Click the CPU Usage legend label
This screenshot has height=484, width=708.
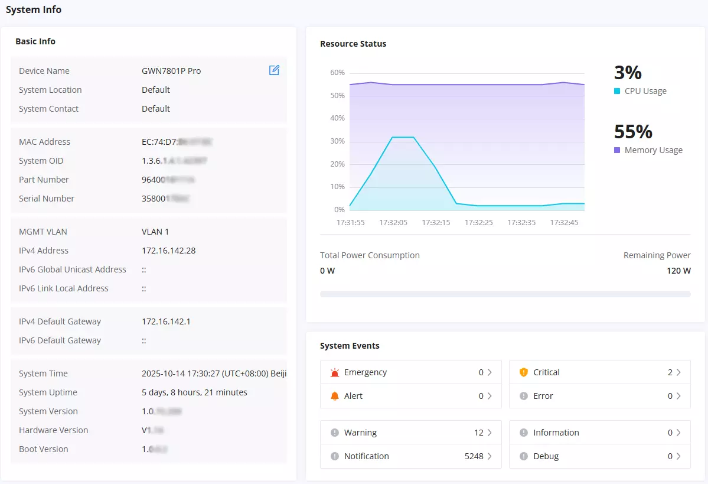click(645, 91)
